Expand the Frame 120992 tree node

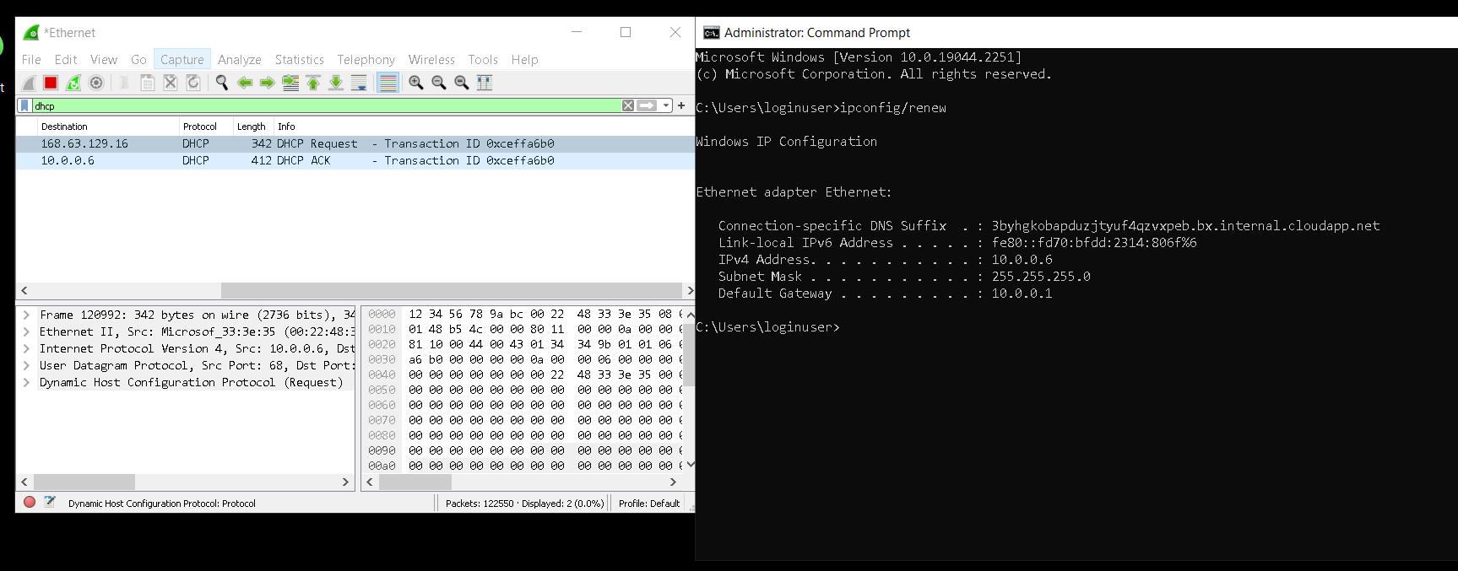click(26, 315)
